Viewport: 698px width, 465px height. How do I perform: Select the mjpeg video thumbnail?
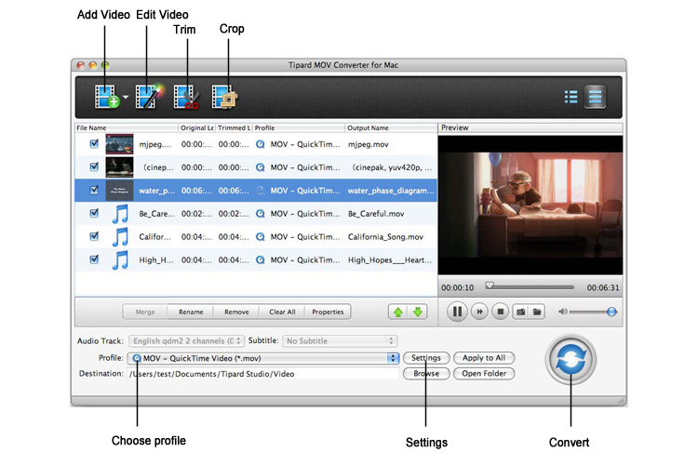pos(119,144)
